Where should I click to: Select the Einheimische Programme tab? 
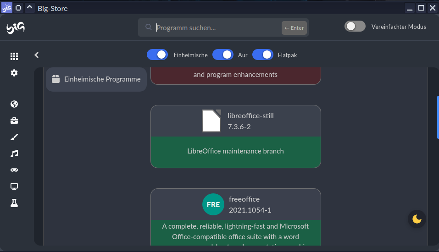click(96, 79)
